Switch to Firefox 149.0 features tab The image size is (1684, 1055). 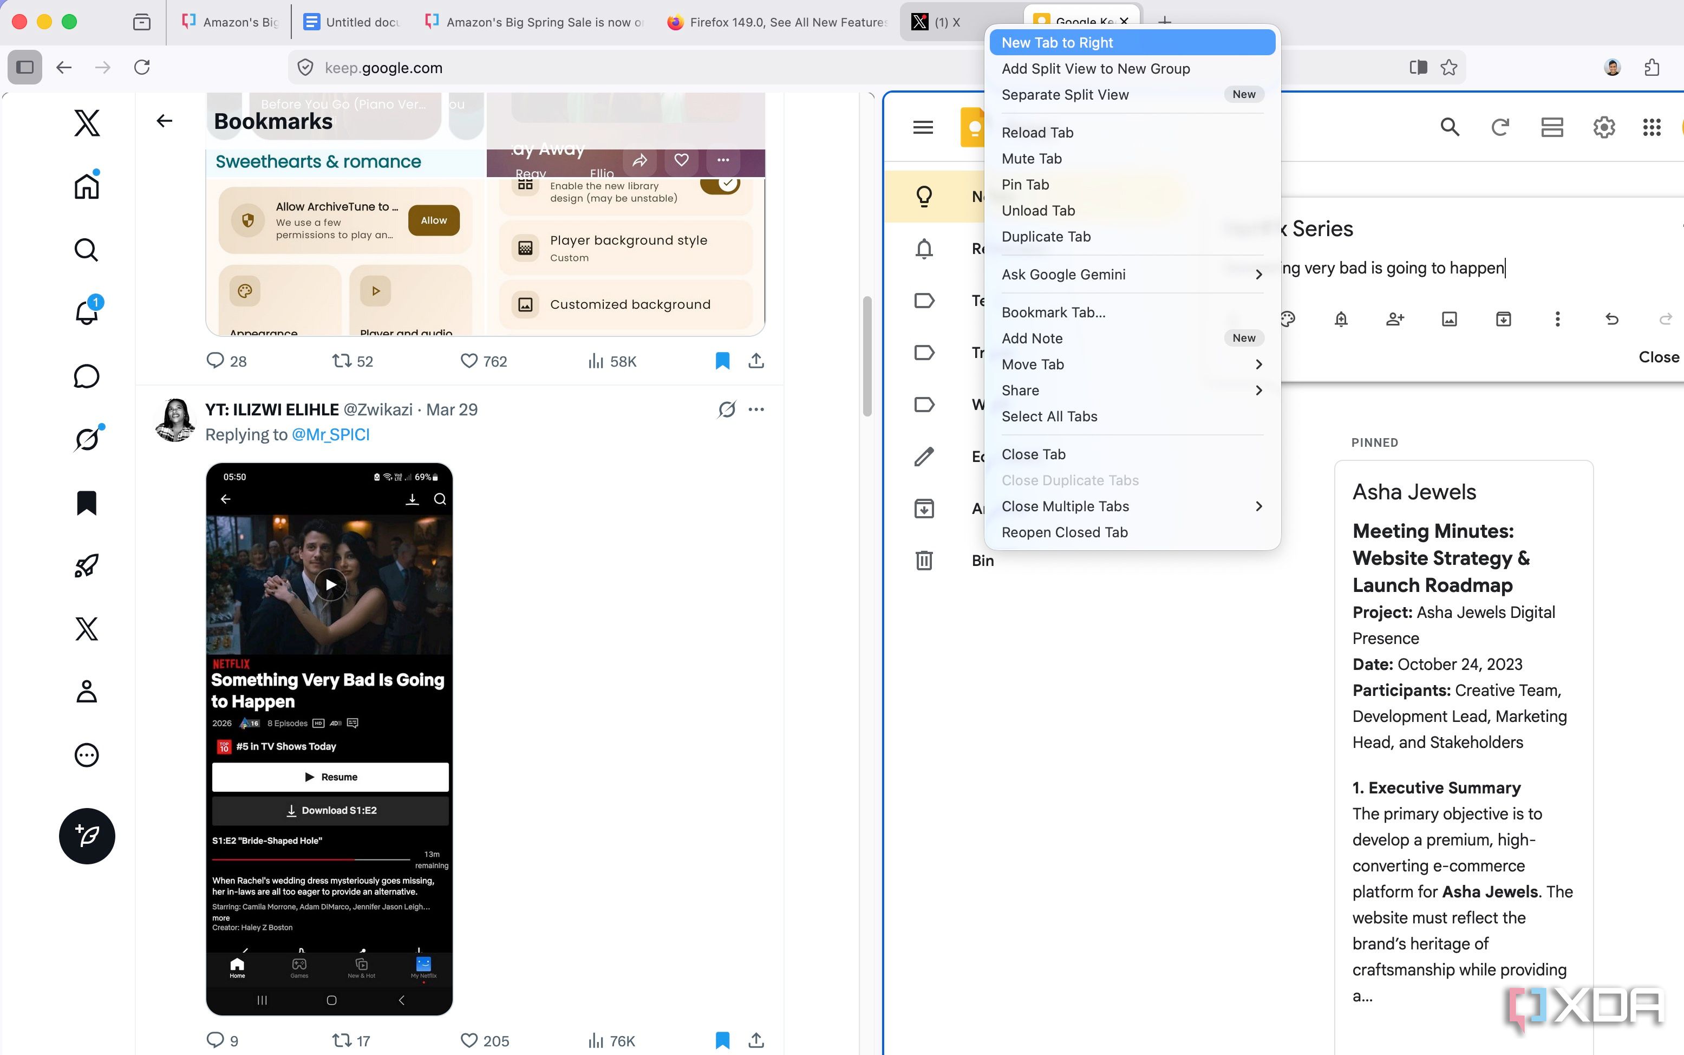point(778,22)
